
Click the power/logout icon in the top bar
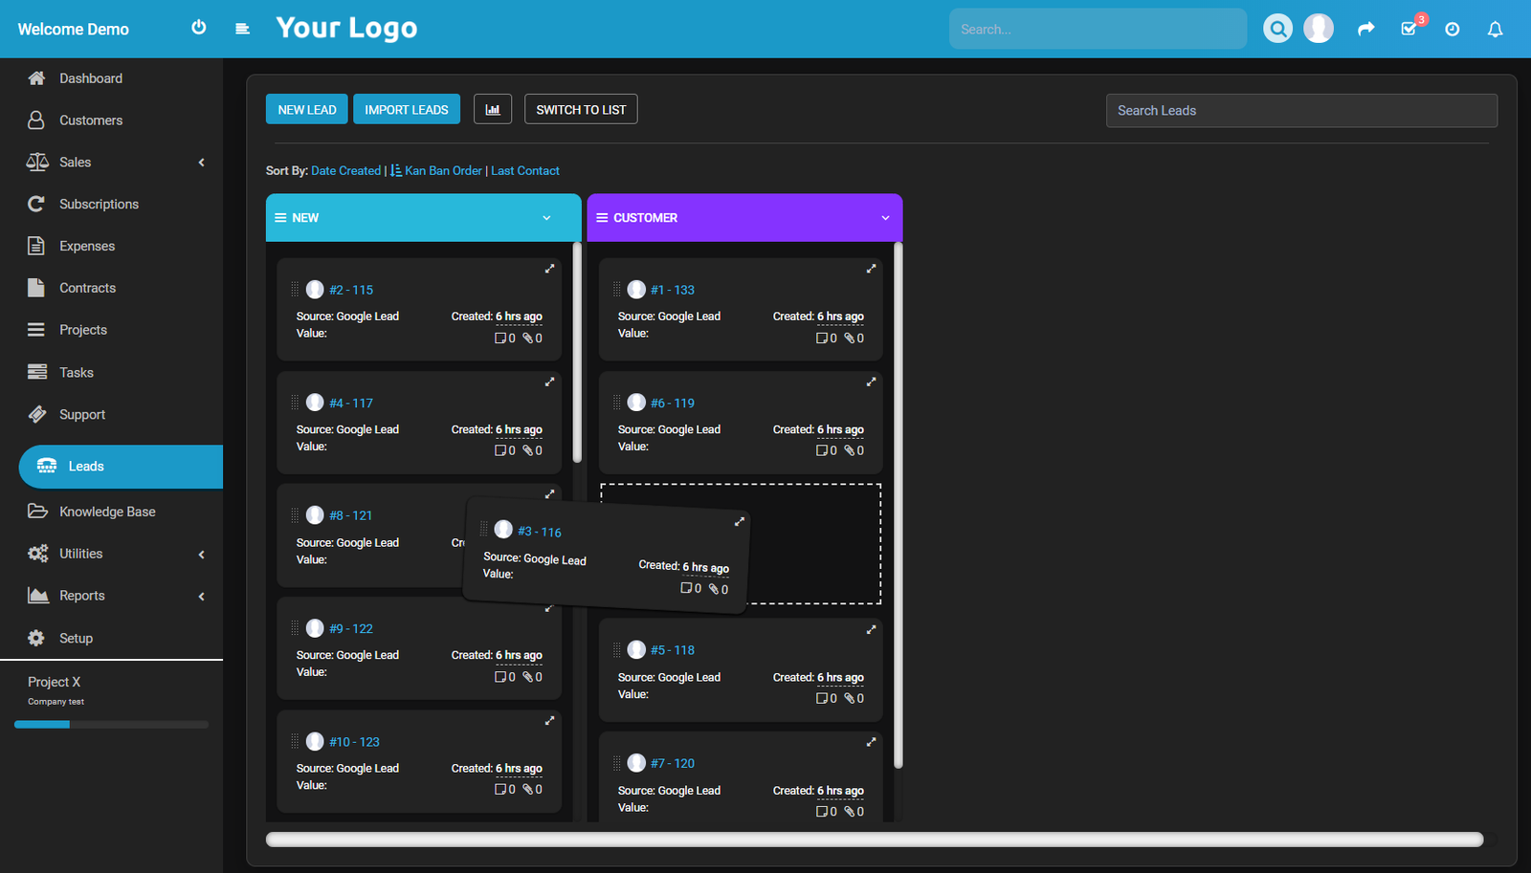click(198, 28)
